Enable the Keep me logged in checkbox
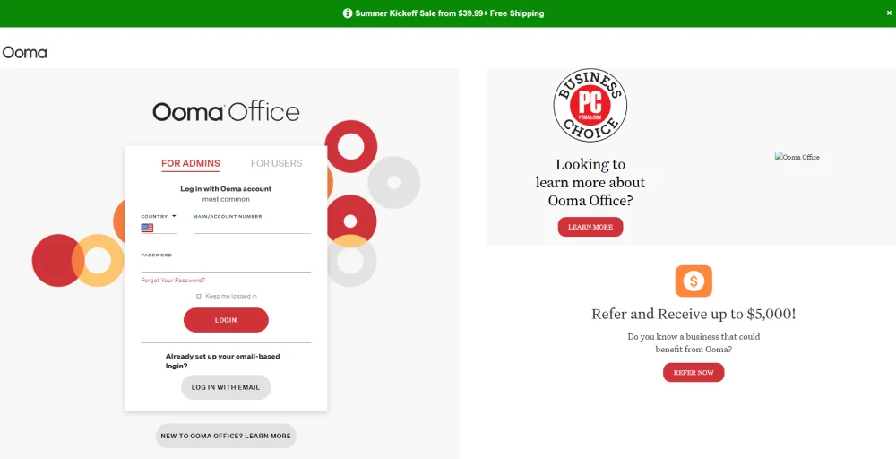 (199, 296)
